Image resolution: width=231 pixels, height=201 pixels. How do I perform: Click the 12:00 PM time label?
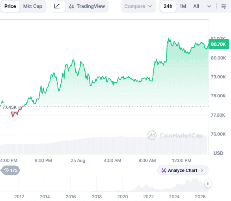coord(182,160)
